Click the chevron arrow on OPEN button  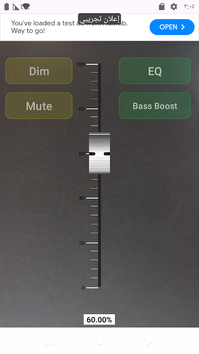[x=183, y=27]
